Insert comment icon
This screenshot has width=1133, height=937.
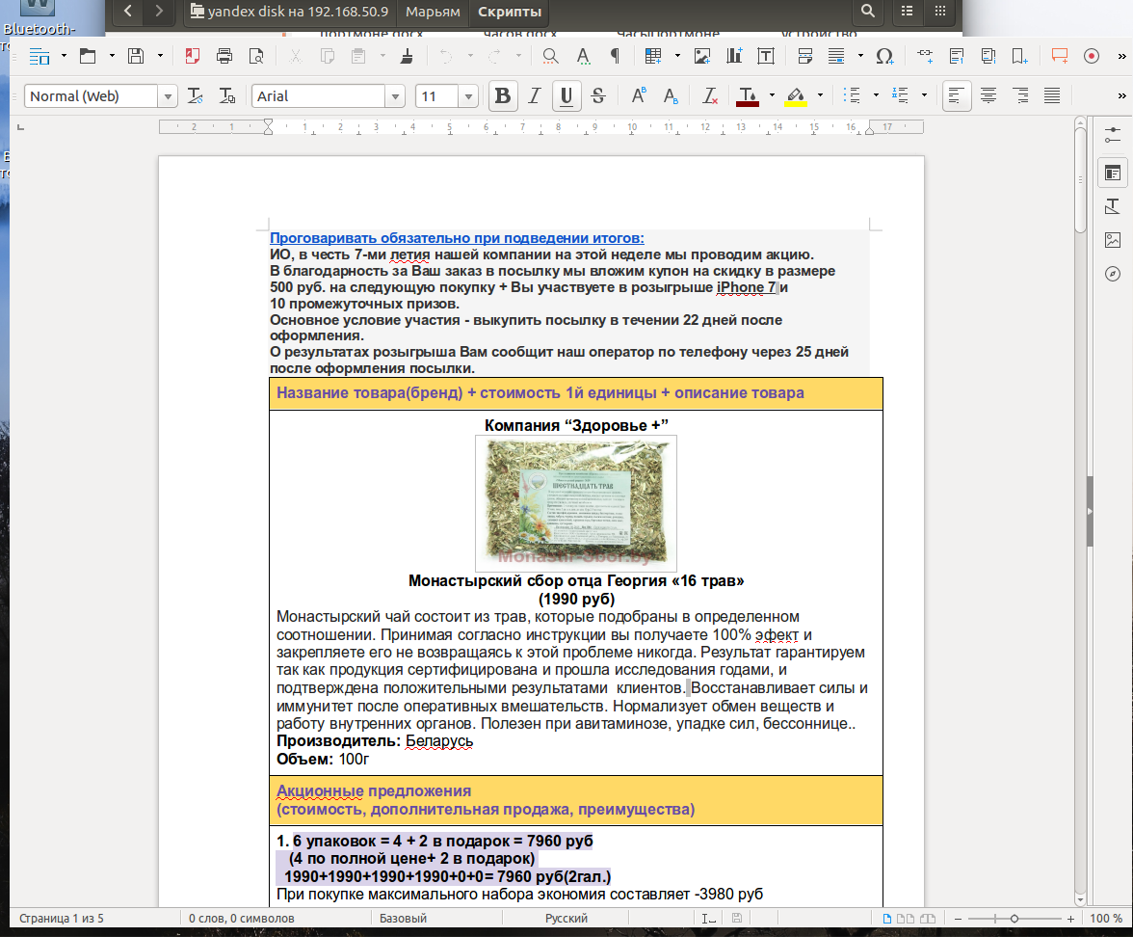pos(1060,56)
